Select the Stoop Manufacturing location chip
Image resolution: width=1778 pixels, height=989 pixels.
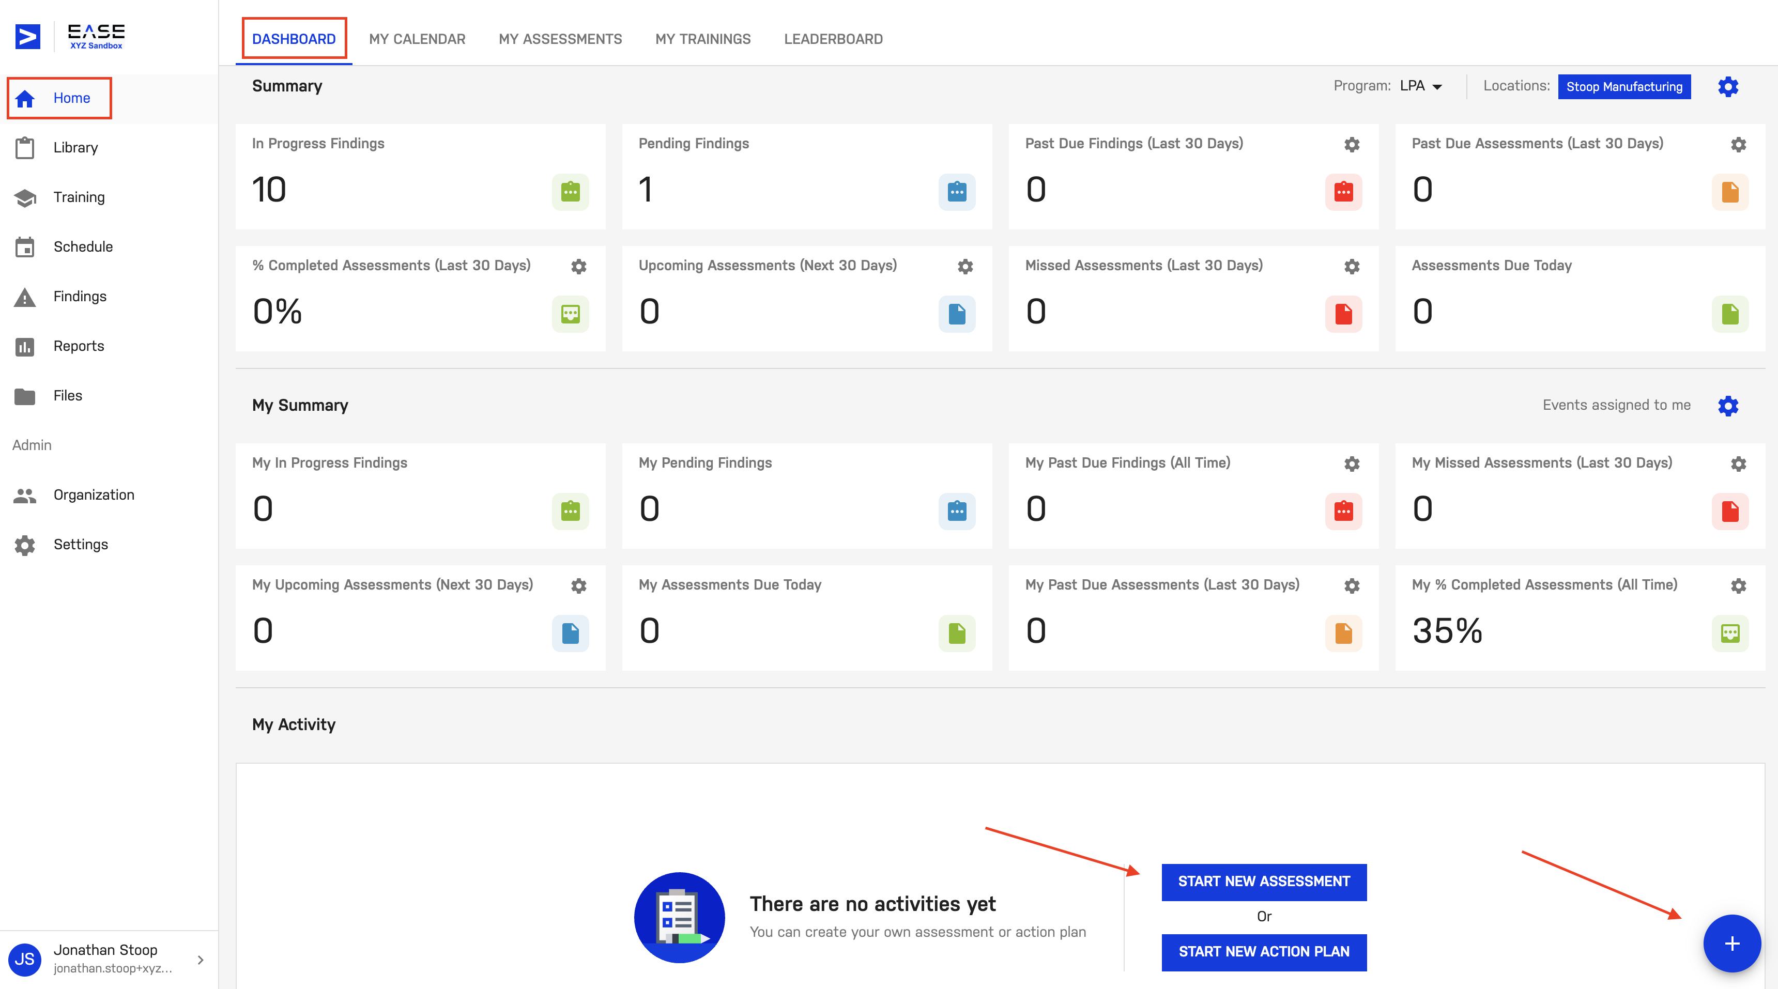1623,87
